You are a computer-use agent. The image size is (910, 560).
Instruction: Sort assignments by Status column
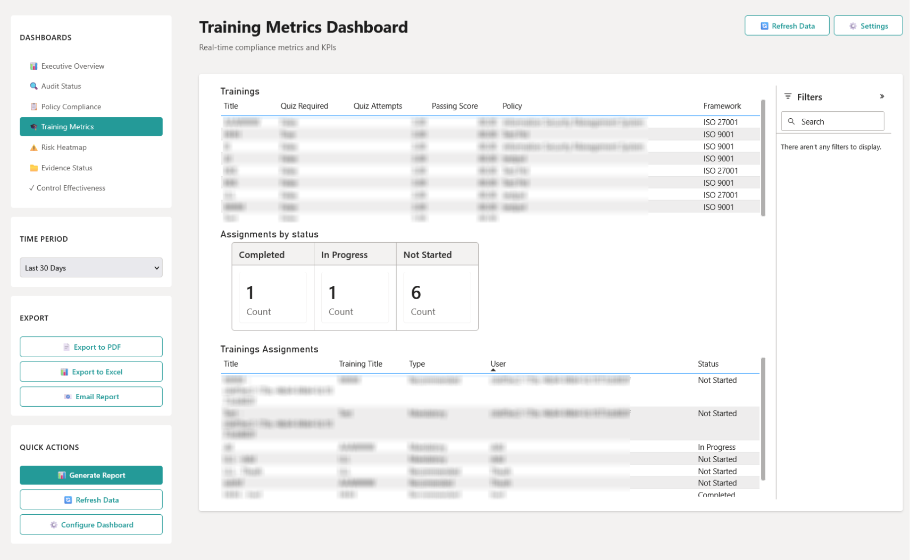(708, 364)
